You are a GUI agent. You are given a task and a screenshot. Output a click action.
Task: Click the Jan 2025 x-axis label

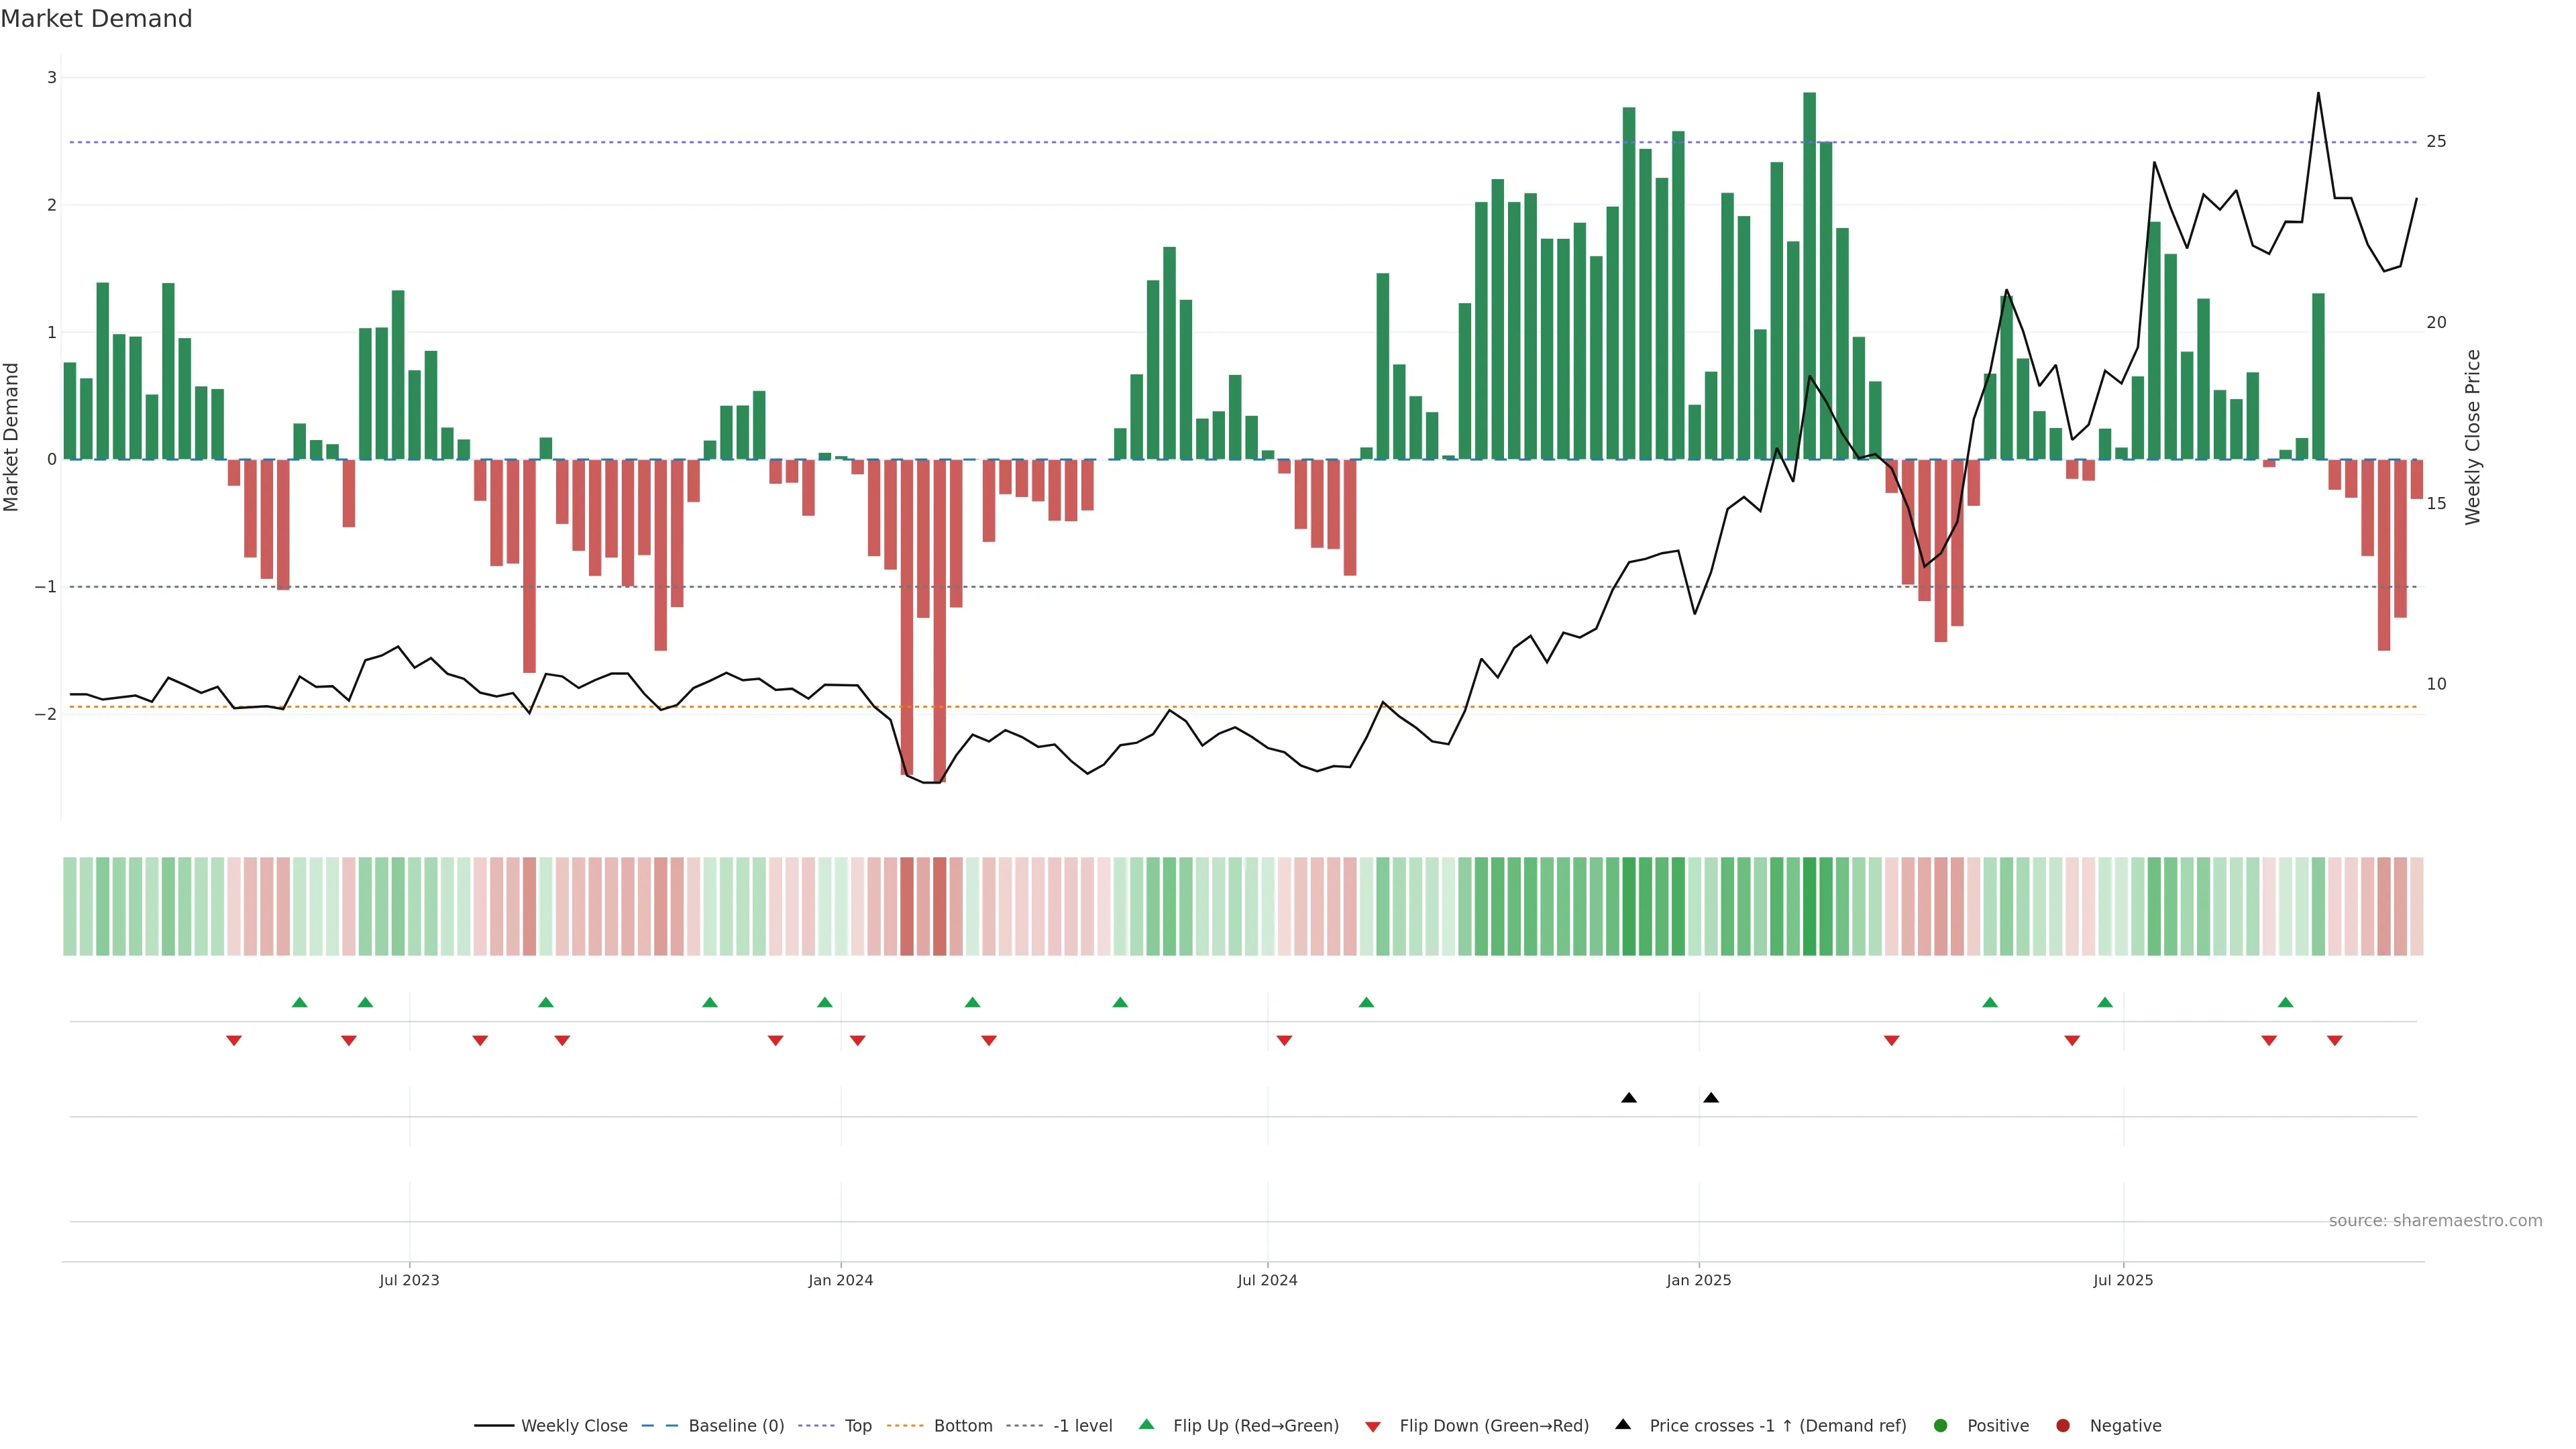pos(1698,1280)
